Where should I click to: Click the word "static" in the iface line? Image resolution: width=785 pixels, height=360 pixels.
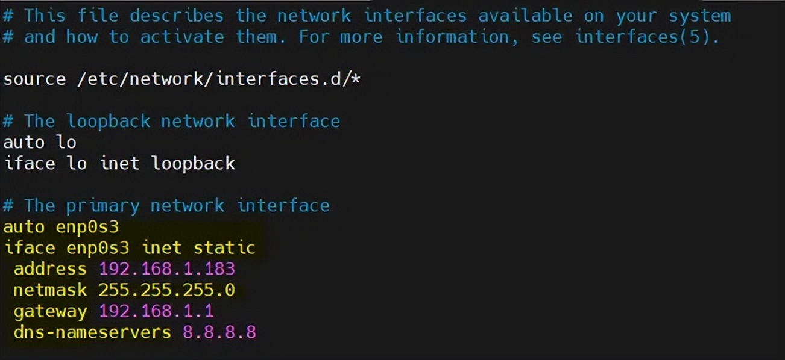(224, 247)
